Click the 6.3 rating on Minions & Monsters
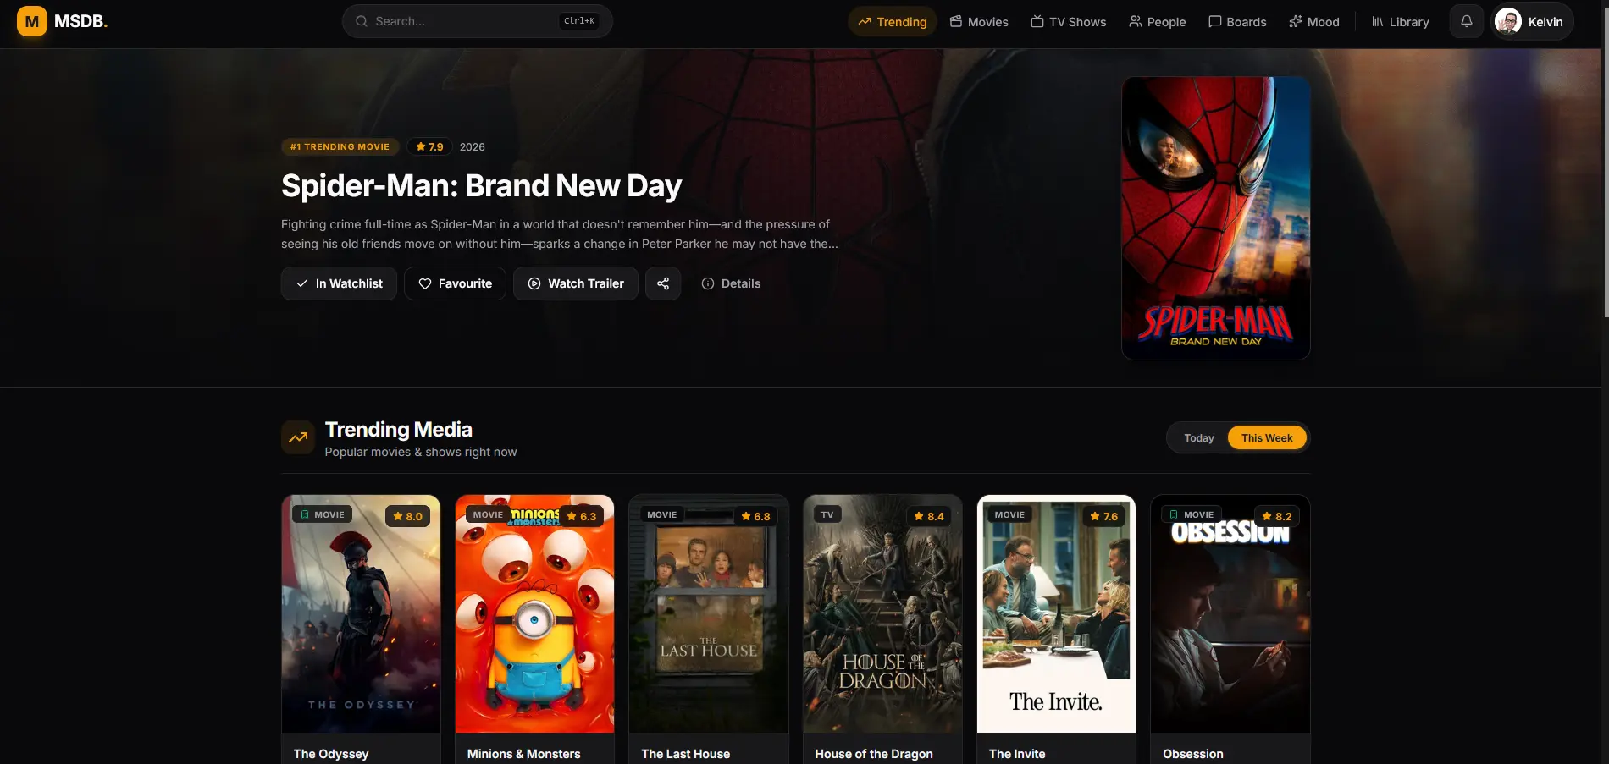1609x764 pixels. pos(582,516)
